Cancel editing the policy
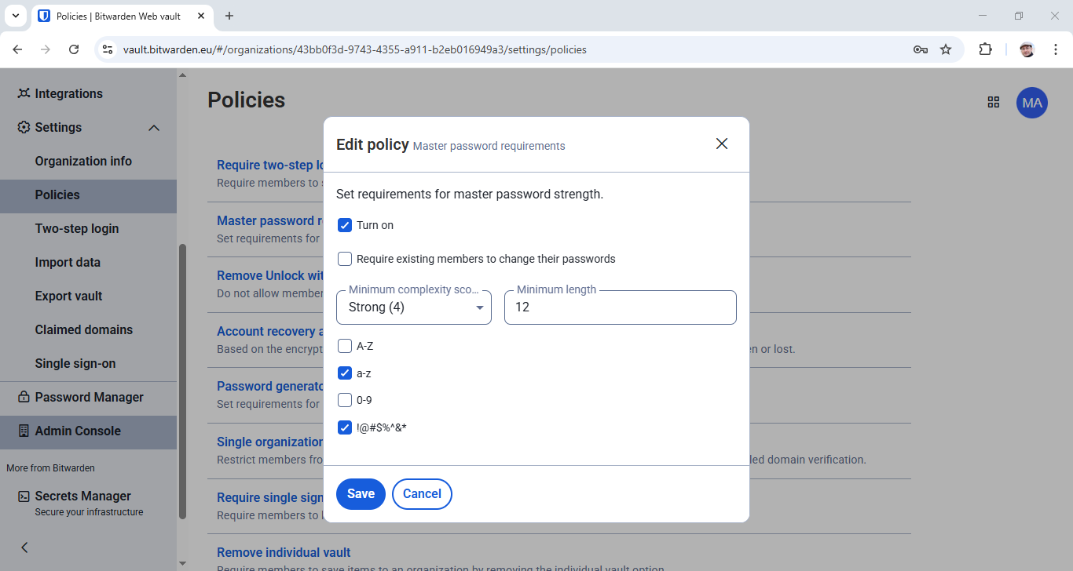This screenshot has width=1073, height=571. [x=422, y=494]
